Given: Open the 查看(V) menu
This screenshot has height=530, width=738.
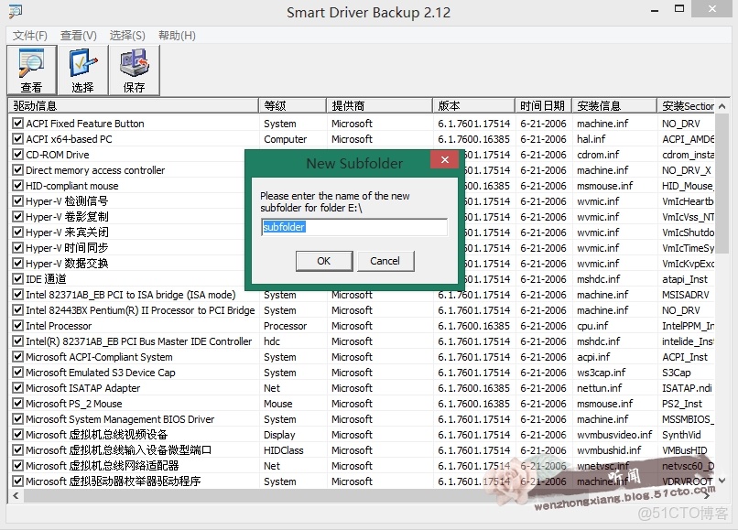Looking at the screenshot, I should [76, 36].
